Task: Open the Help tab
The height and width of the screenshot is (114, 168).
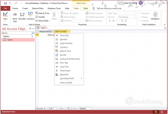Action: pos(67,8)
